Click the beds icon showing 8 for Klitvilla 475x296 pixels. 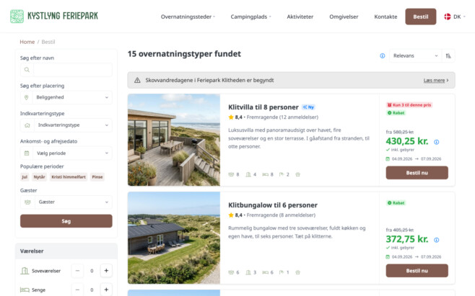pyautogui.click(x=266, y=174)
